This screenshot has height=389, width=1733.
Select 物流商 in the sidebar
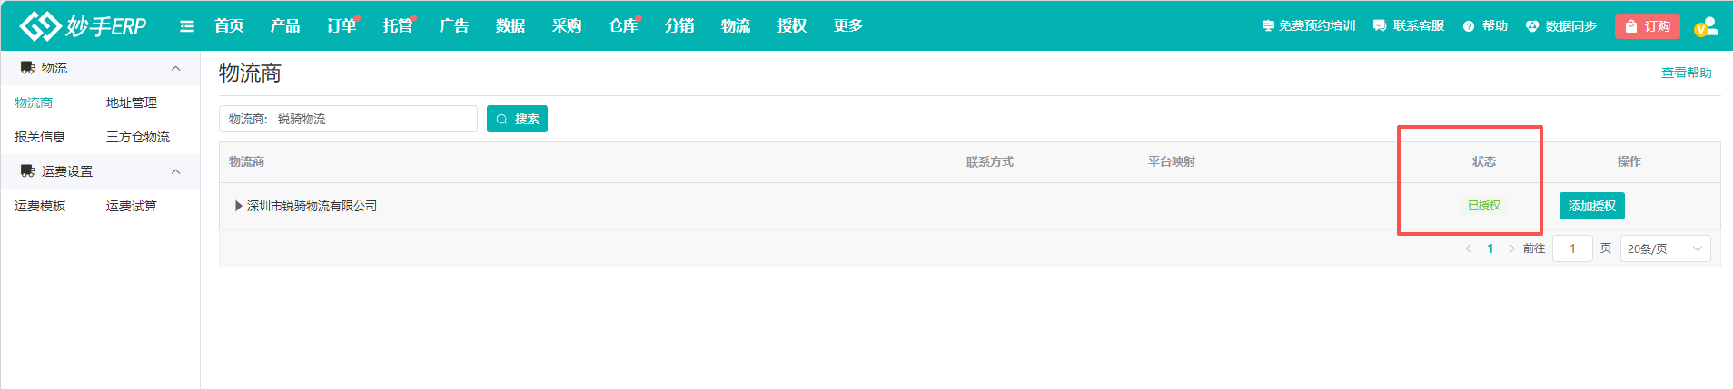point(34,102)
